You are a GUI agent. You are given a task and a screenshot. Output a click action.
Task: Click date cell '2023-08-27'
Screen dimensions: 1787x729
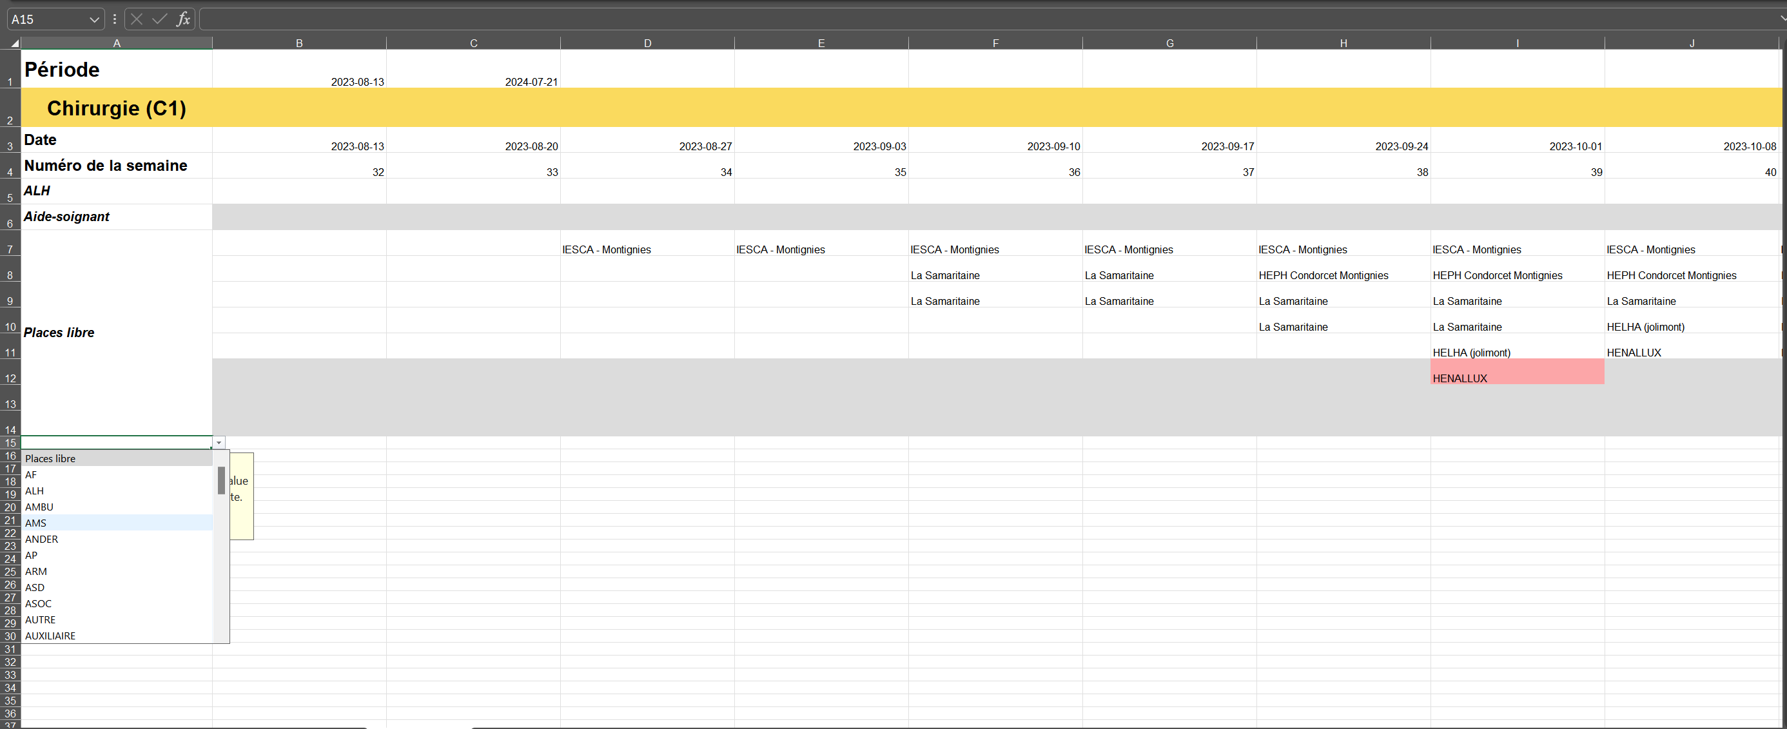(x=647, y=140)
